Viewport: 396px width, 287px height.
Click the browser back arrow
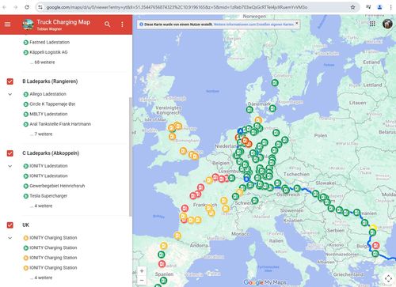pos(5,7)
